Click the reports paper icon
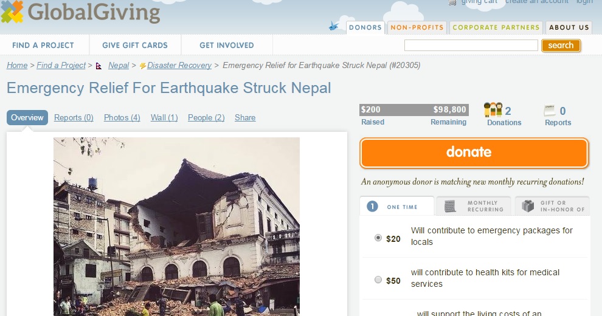This screenshot has height=316, width=602. pos(550,111)
